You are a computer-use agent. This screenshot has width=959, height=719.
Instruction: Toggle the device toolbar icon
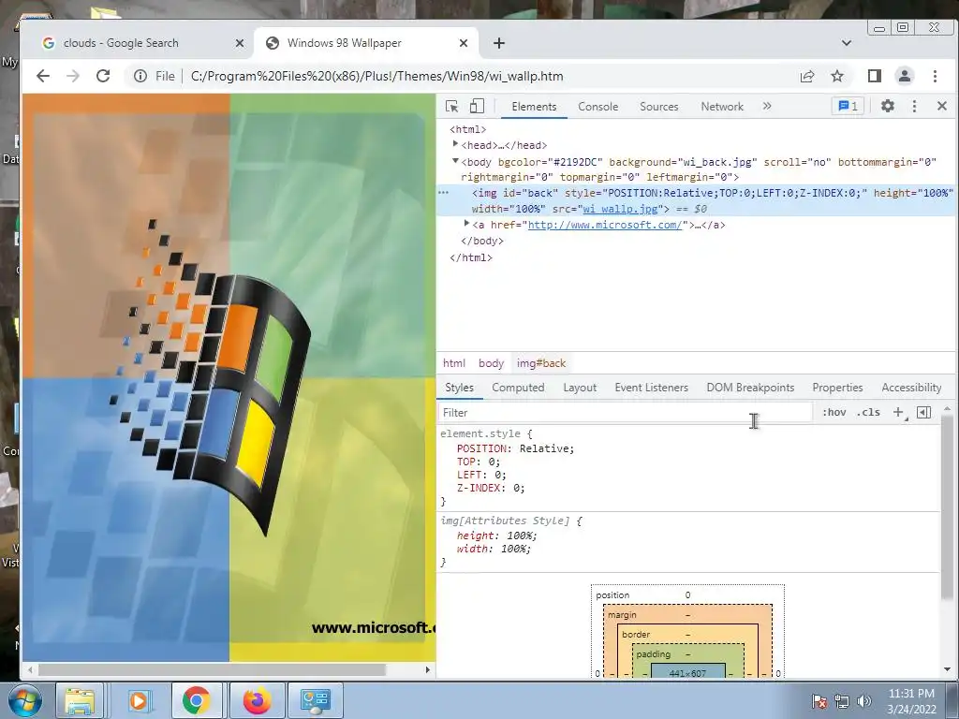[x=477, y=107]
